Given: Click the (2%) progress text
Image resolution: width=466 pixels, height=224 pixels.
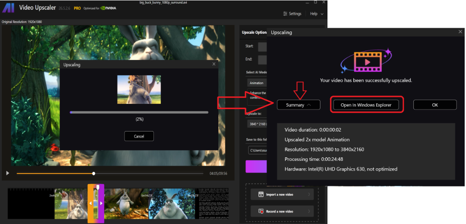Looking at the screenshot, I should point(139,119).
